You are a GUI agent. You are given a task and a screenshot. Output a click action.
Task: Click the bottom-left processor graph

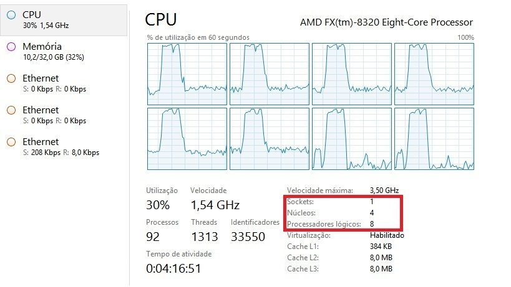click(x=187, y=139)
